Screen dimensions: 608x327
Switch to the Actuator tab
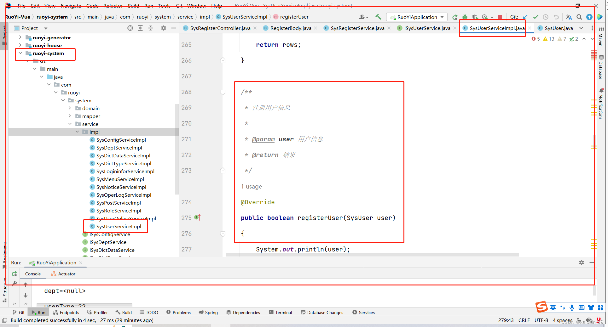63,274
